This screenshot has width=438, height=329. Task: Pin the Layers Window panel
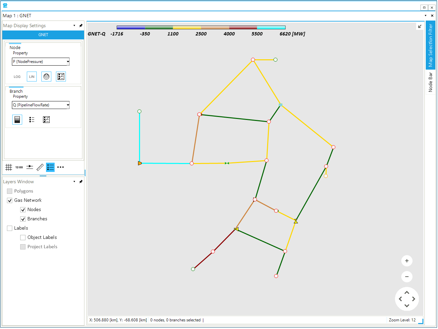[81, 182]
